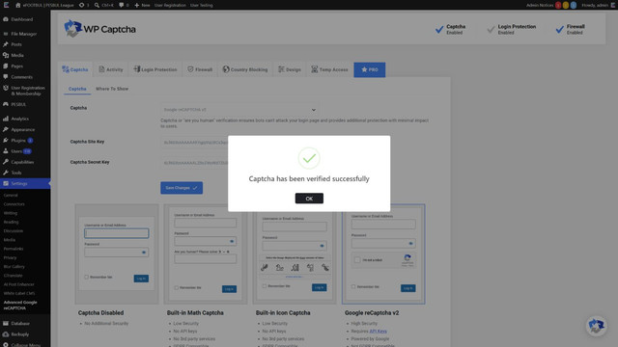Open Plugins in the sidebar
Image resolution: width=618 pixels, height=347 pixels.
(x=18, y=141)
